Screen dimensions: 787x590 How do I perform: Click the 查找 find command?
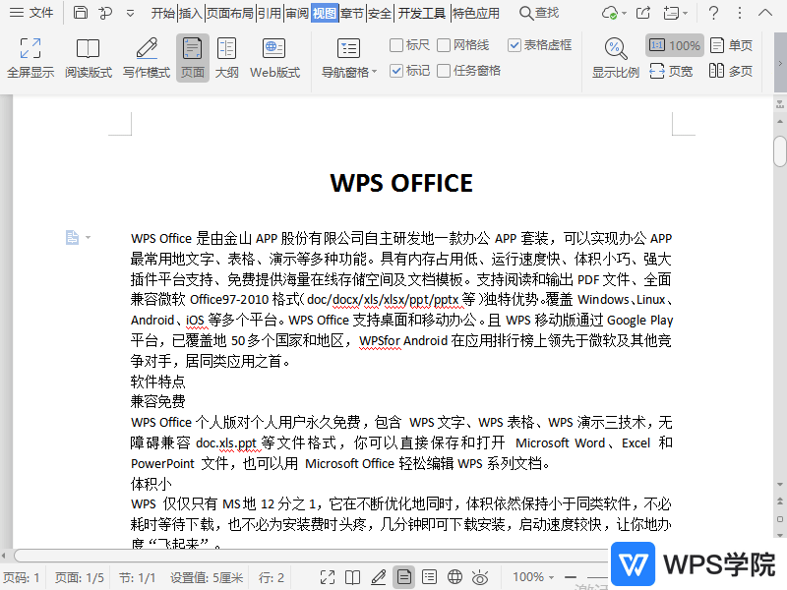[x=541, y=13]
